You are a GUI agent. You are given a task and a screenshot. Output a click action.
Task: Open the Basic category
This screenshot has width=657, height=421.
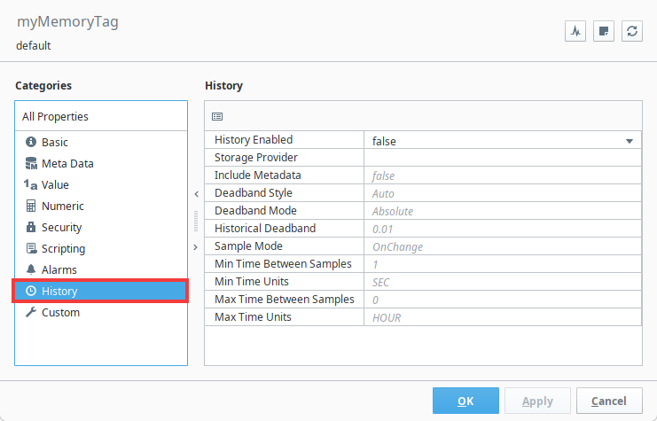point(101,142)
